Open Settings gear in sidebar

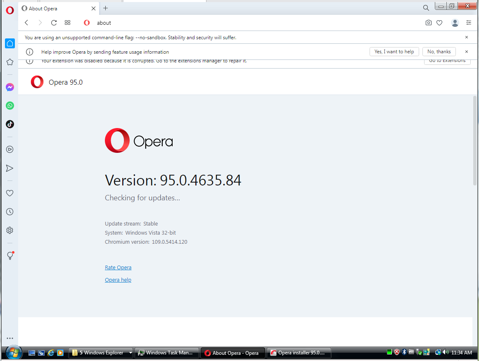10,230
